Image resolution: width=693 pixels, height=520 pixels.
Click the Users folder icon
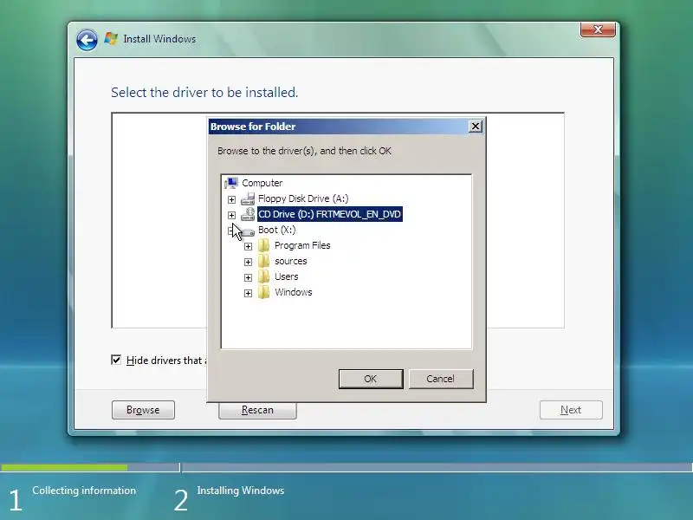click(264, 276)
